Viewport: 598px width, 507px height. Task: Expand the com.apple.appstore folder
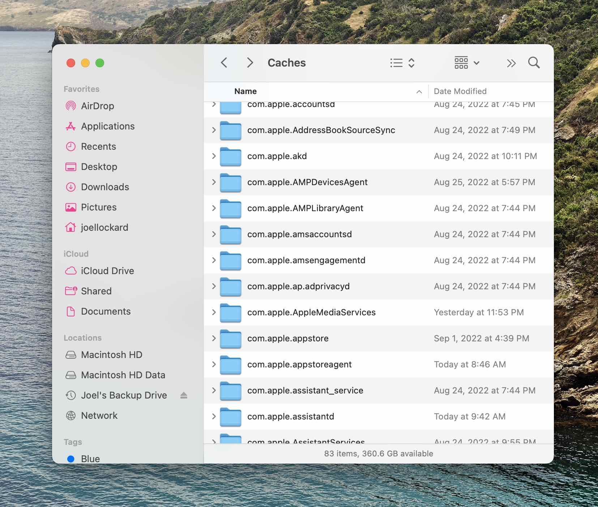(214, 338)
